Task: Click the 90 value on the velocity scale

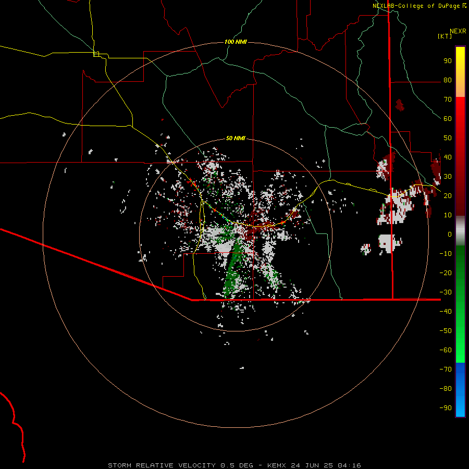Action: (x=448, y=61)
